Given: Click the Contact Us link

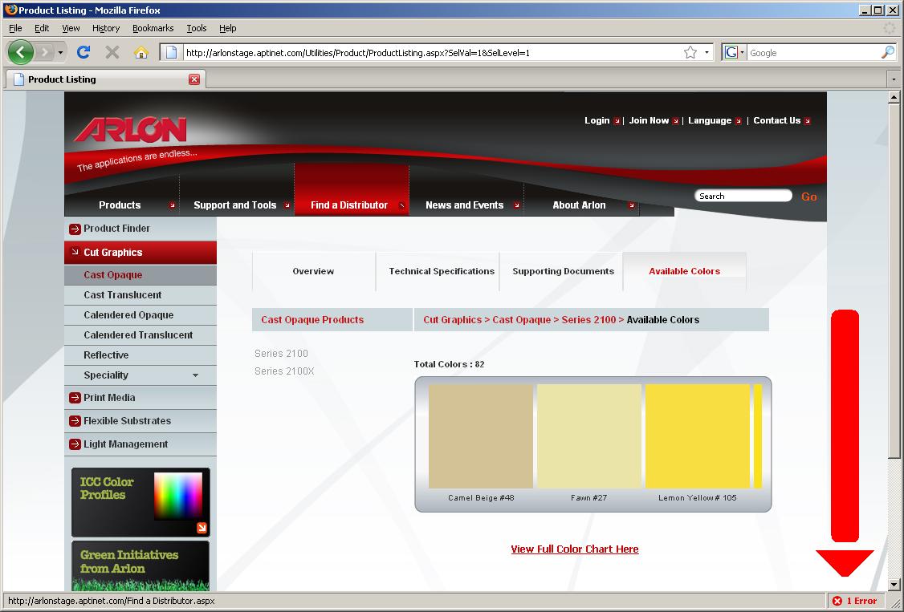Looking at the screenshot, I should coord(776,120).
